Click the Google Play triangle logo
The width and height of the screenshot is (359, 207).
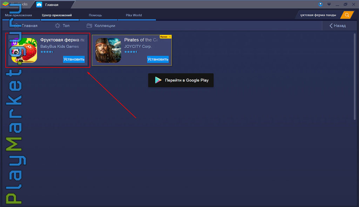pos(158,80)
